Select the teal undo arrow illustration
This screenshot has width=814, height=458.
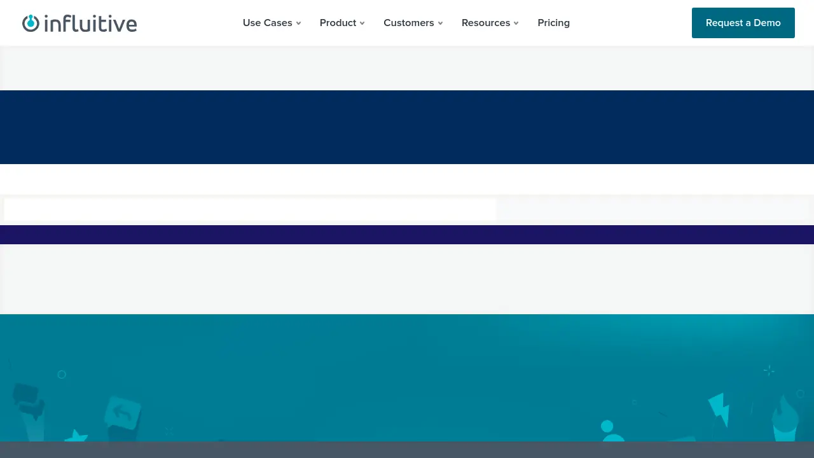123,412
